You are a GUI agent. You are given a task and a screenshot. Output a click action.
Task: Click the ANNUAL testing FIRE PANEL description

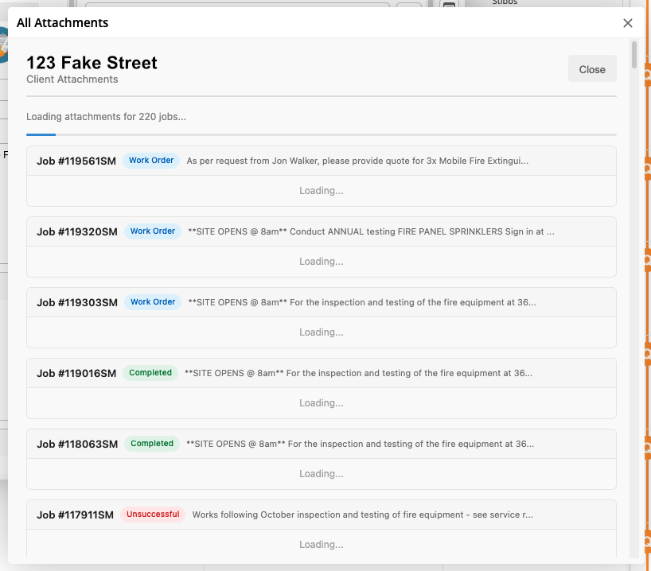(x=371, y=231)
